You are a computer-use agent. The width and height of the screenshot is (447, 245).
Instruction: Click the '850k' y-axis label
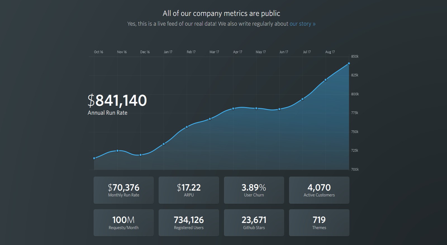click(x=355, y=56)
